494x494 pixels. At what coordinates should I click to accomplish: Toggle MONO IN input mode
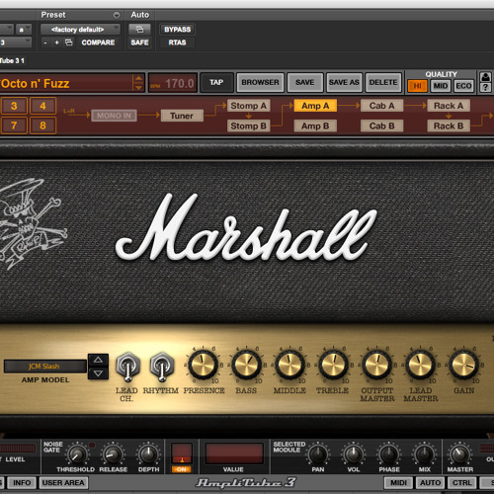114,116
